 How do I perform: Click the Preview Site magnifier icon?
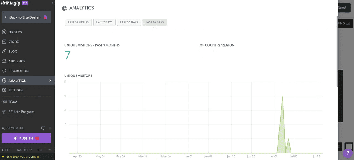(3, 128)
